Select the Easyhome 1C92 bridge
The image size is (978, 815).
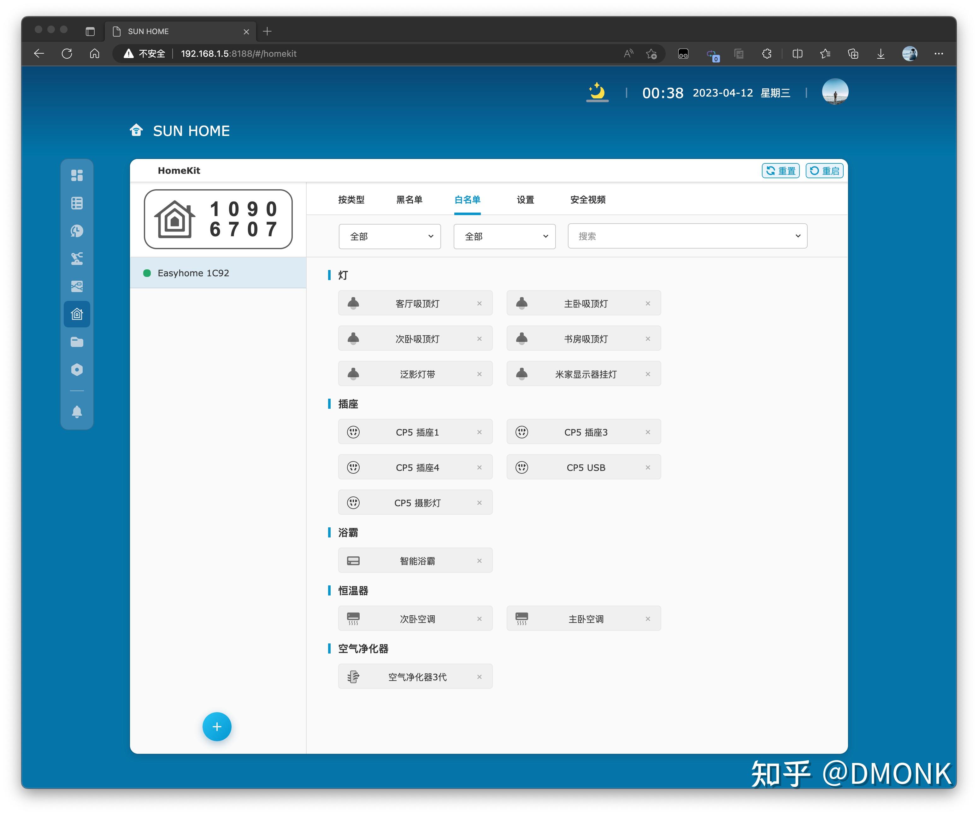[x=218, y=273]
